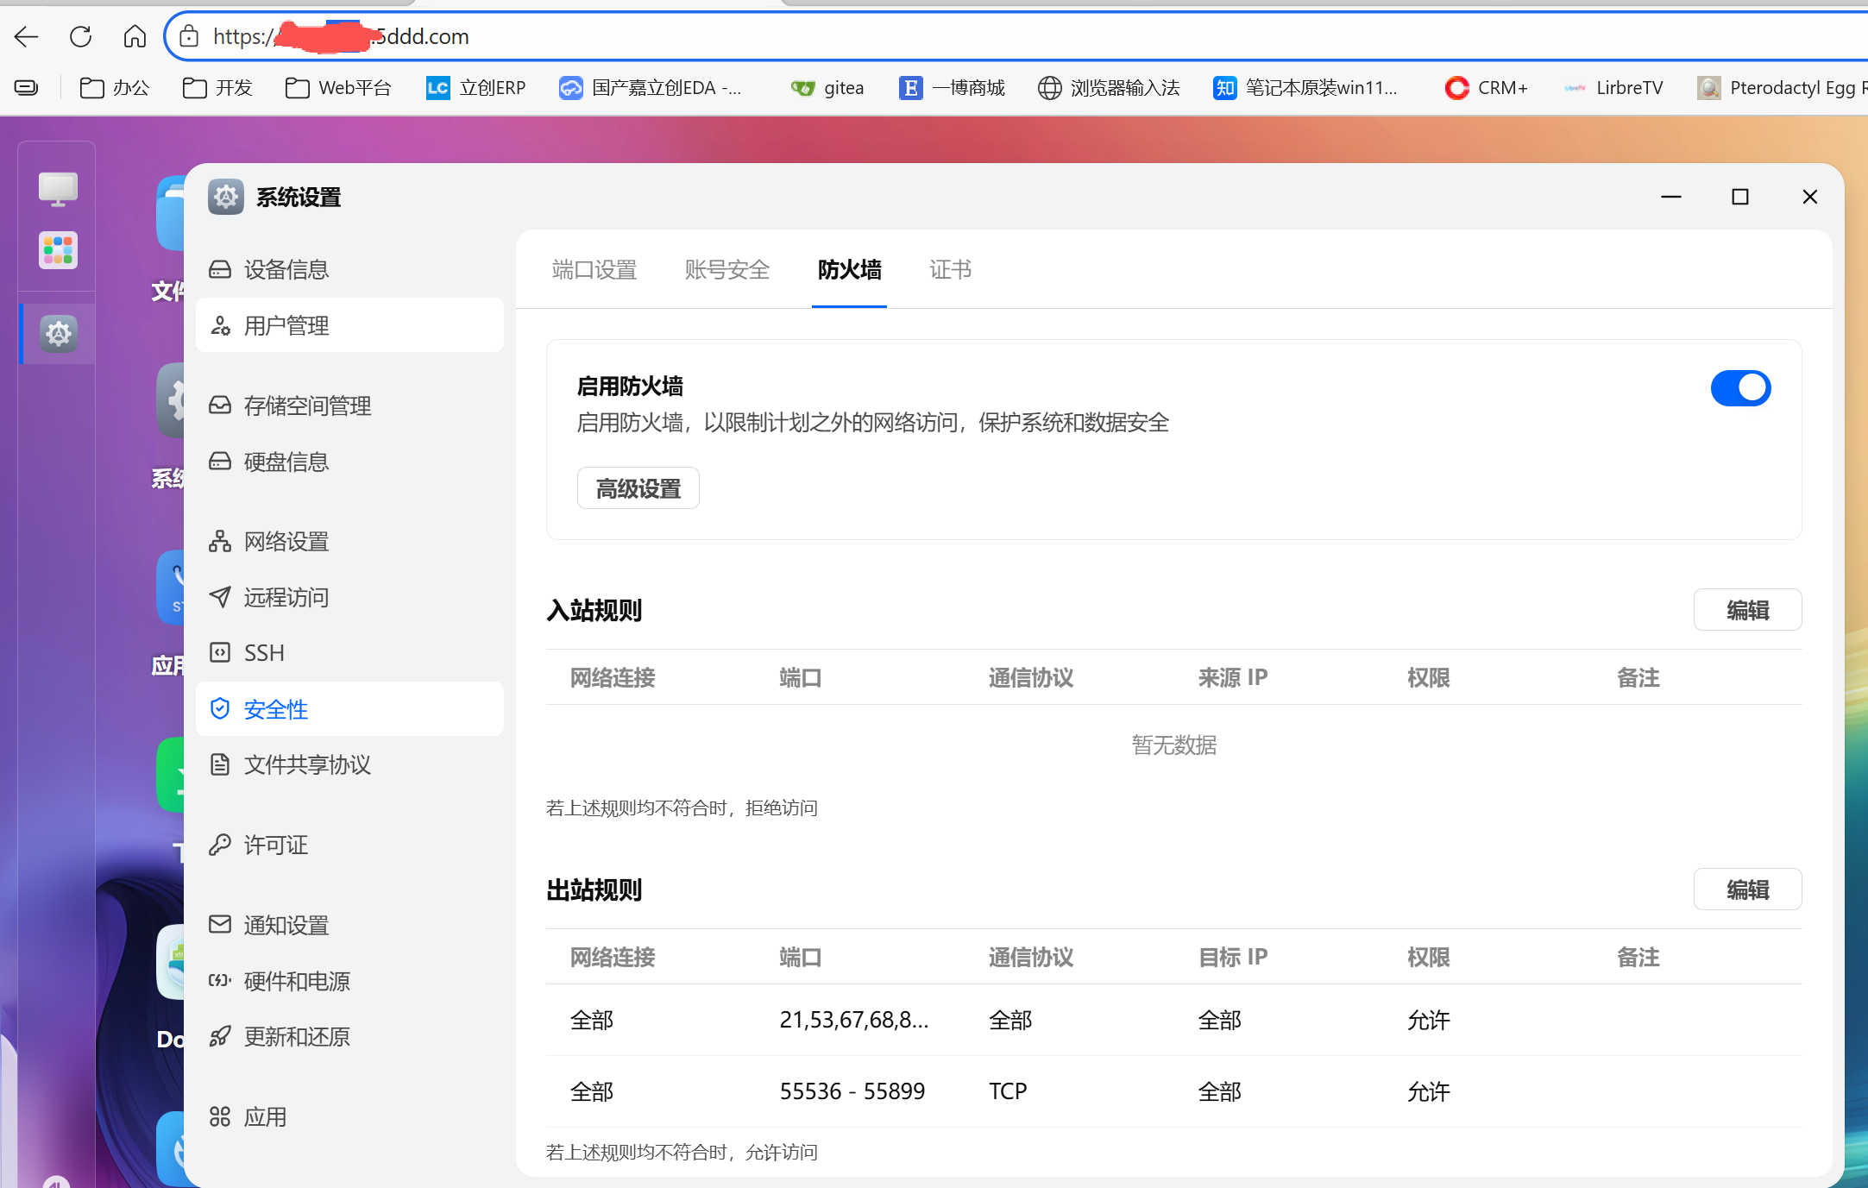Switch to the 端口设置 tab

pyautogui.click(x=593, y=270)
